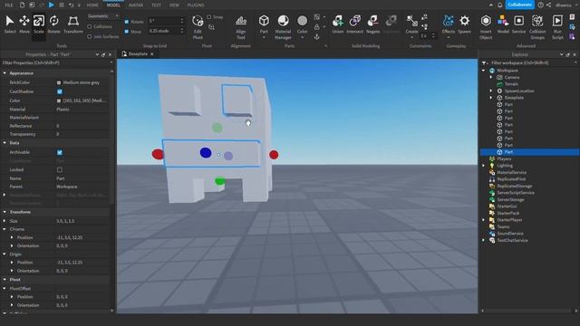The width and height of the screenshot is (580, 326).
Task: Open notifications bell
Action: (x=499, y=5)
